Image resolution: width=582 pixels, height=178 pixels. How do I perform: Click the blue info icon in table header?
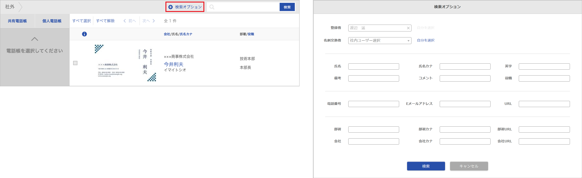84,34
